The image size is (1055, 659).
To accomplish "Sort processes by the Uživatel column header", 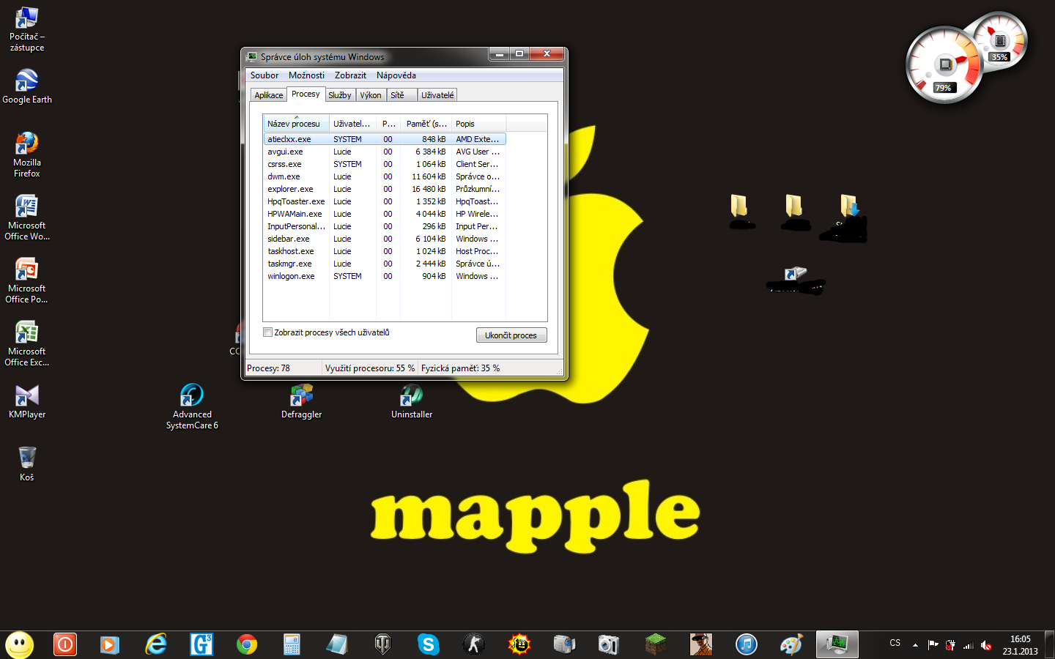I will [x=352, y=124].
